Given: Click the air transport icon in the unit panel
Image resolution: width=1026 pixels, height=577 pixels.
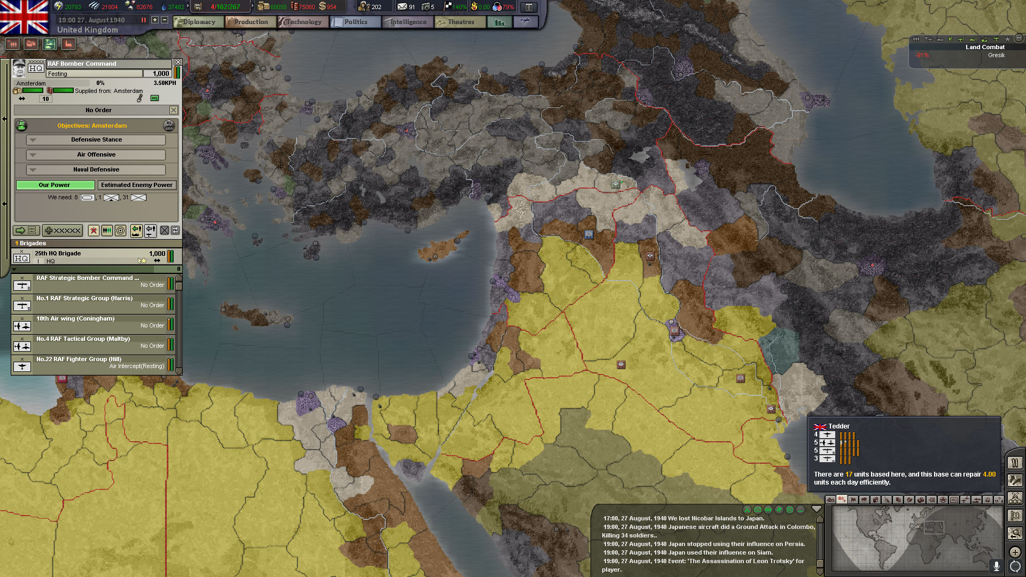Looking at the screenshot, I should click(150, 230).
